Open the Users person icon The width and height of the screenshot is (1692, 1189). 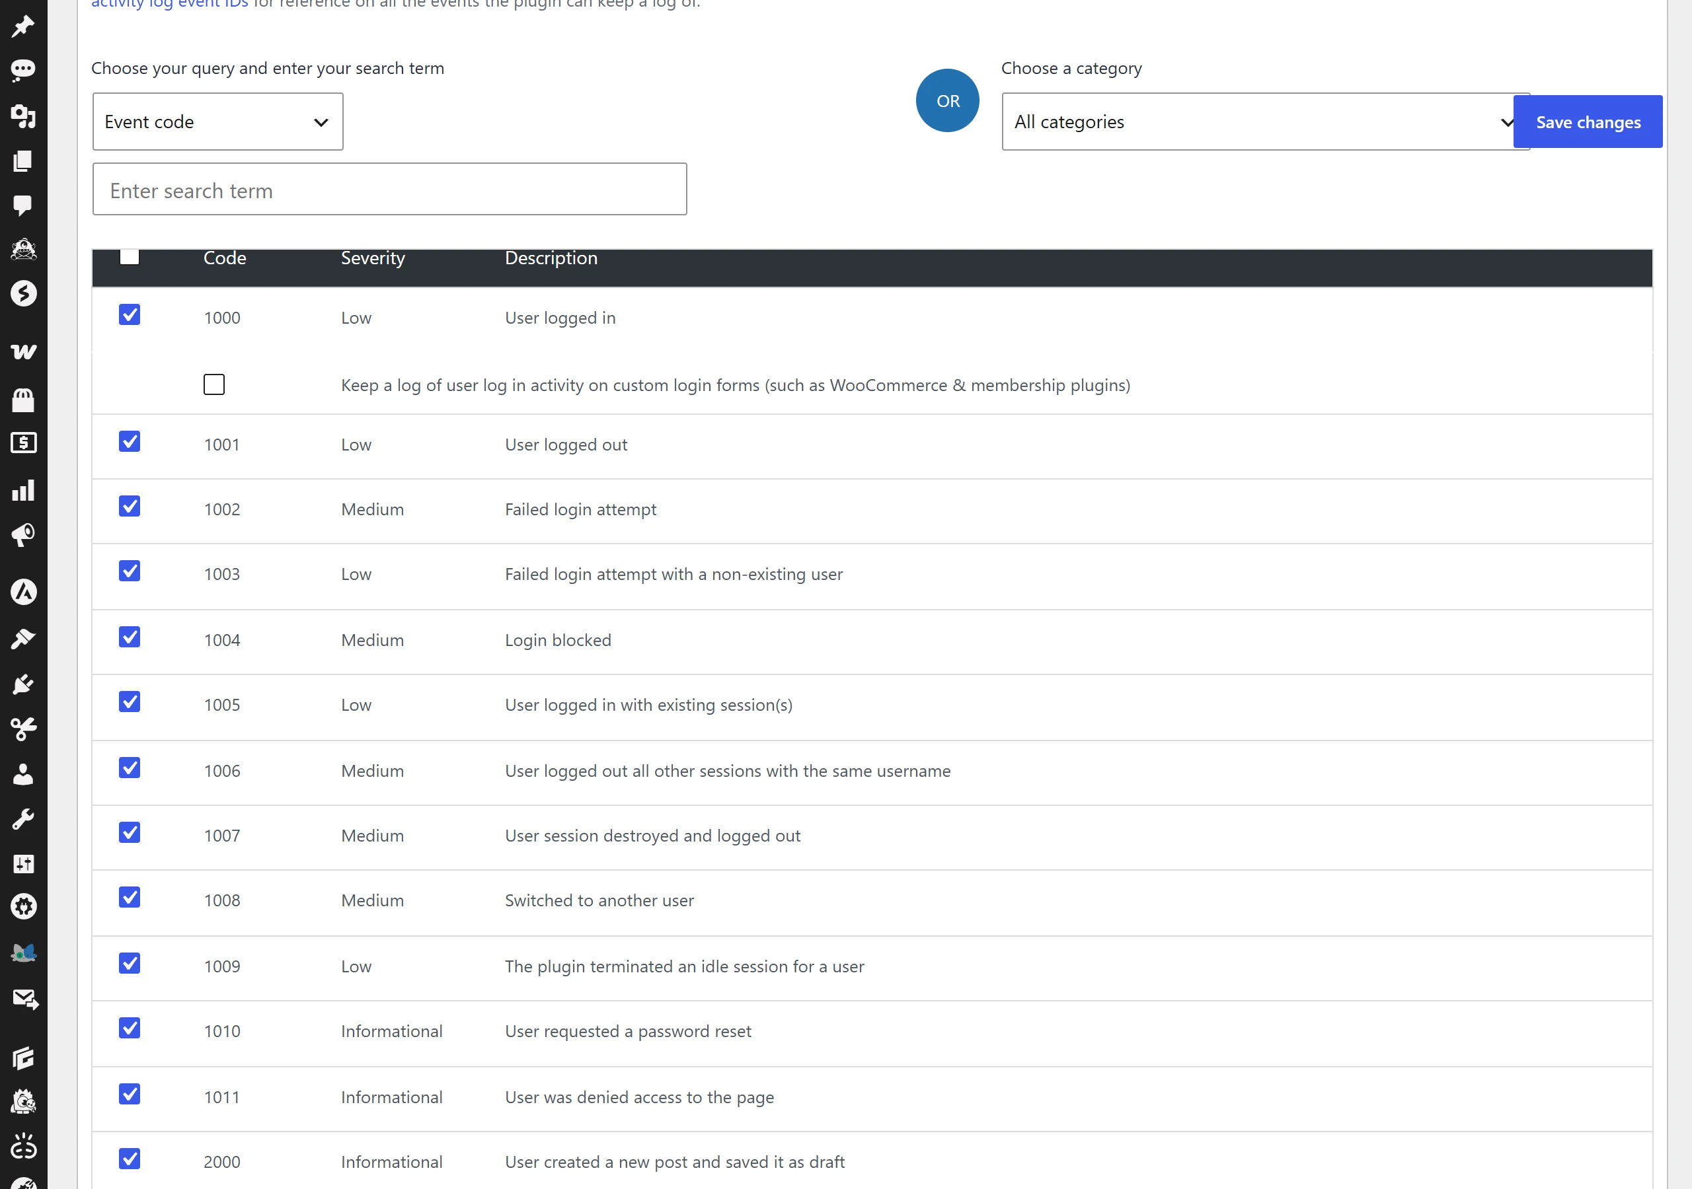coord(23,774)
